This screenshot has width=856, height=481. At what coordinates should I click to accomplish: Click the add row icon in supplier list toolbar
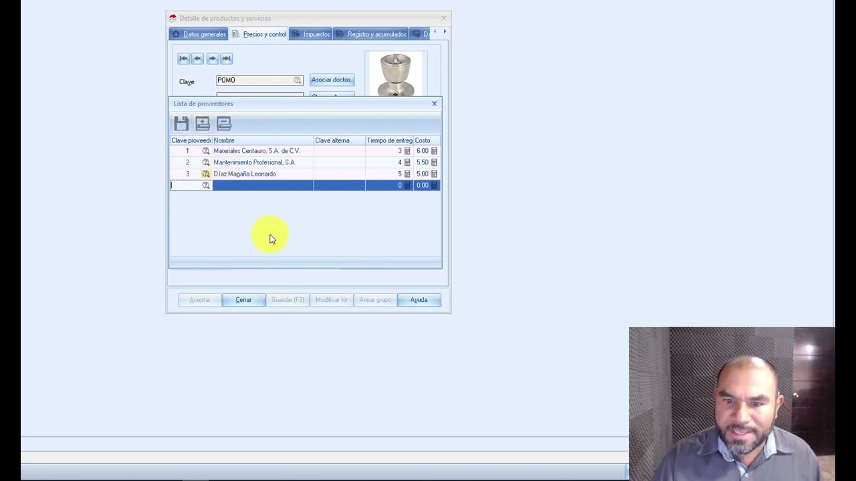coord(203,124)
